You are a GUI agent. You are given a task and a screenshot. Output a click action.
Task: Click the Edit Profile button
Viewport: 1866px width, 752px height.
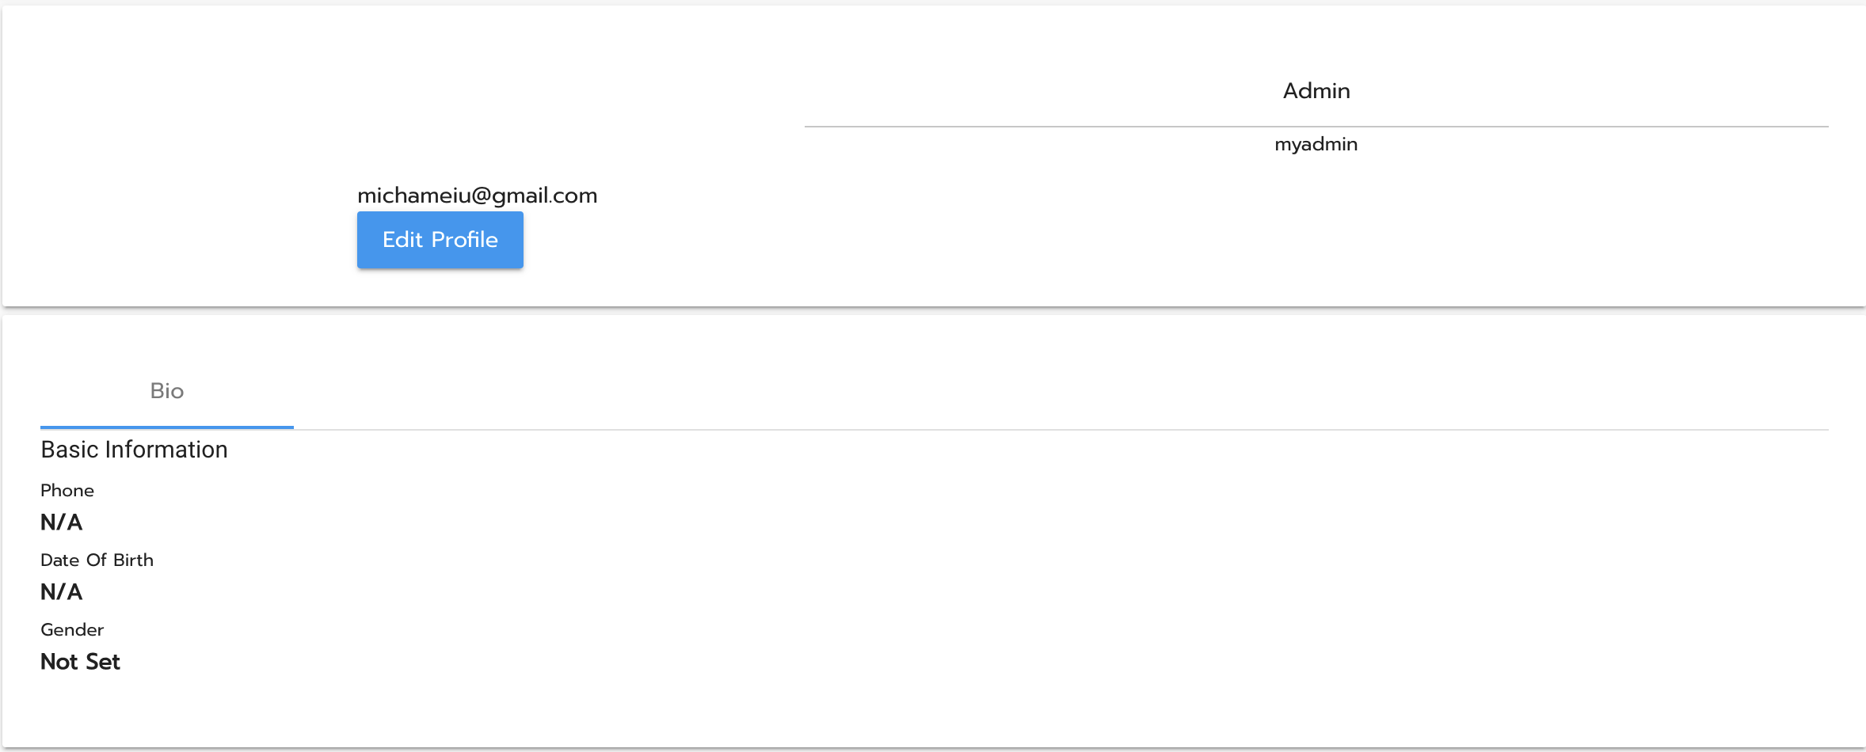(440, 240)
